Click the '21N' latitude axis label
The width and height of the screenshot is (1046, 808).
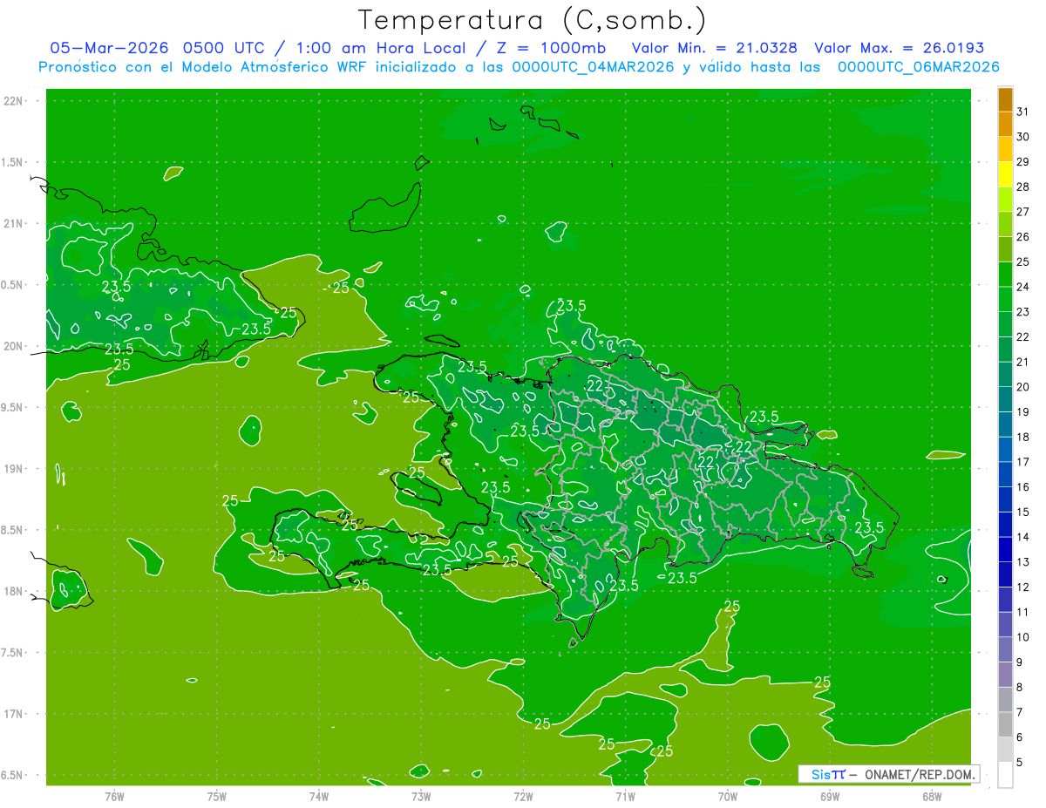tap(12, 224)
